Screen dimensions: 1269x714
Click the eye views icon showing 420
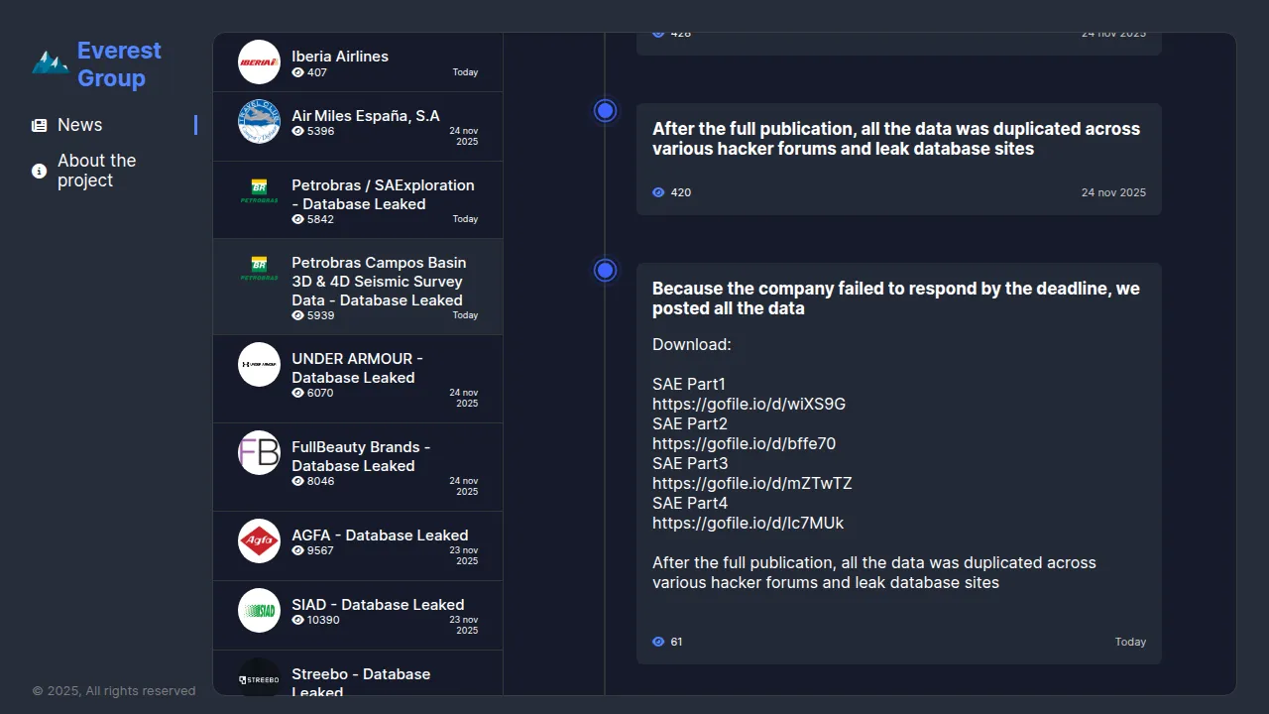point(658,192)
